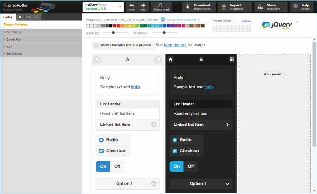Expand the Icon settings section
Screen dimensions: 317x194
pos(41,46)
